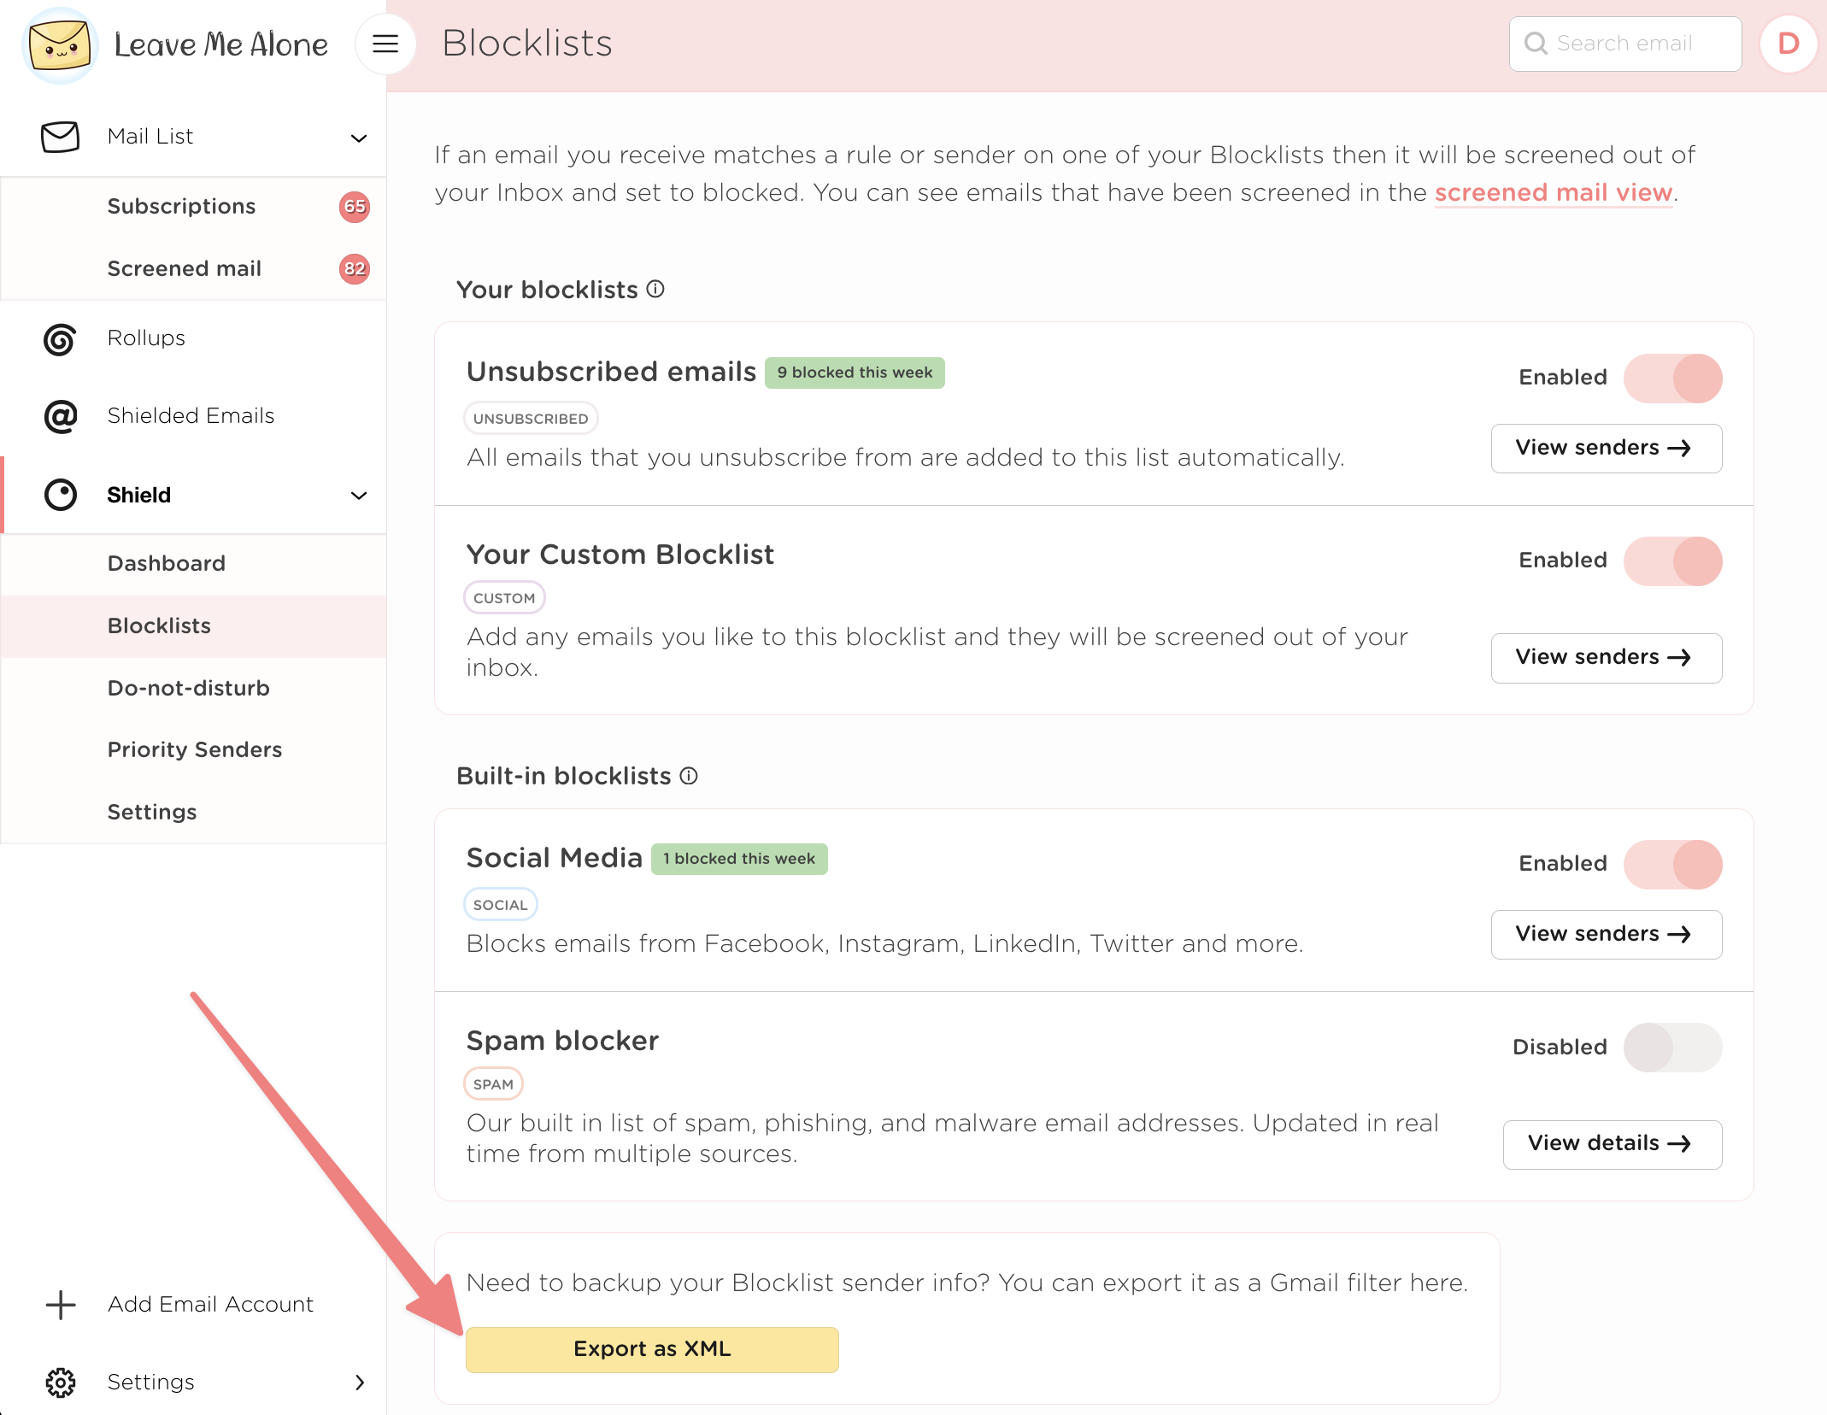Click the Settings gear icon
The width and height of the screenshot is (1827, 1415).
coord(61,1383)
